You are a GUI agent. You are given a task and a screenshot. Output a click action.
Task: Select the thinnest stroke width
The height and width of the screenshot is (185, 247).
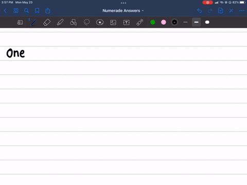pos(185,22)
